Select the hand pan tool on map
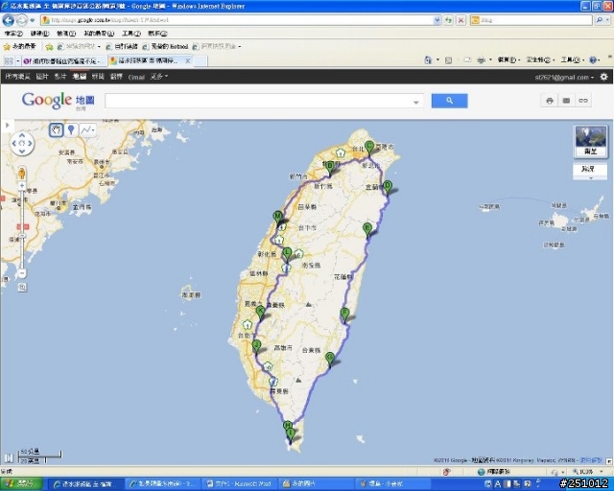This screenshot has height=491, width=614. pos(57,129)
